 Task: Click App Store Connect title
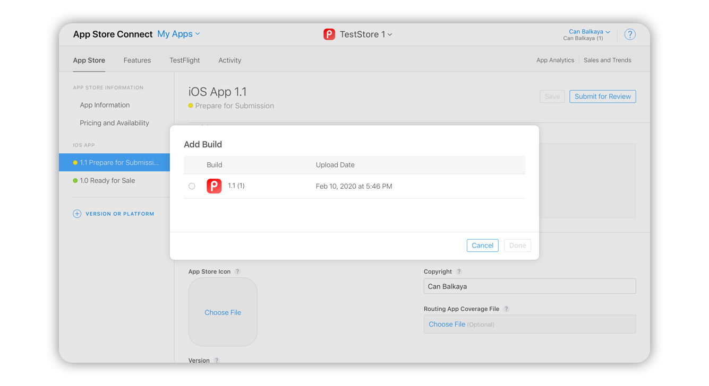(113, 34)
